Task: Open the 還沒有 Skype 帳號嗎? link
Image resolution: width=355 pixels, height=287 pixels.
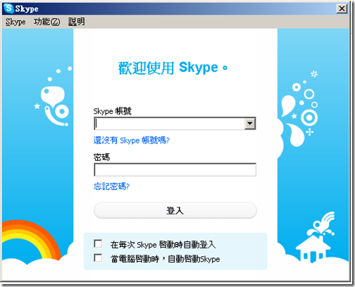Action: 132,140
